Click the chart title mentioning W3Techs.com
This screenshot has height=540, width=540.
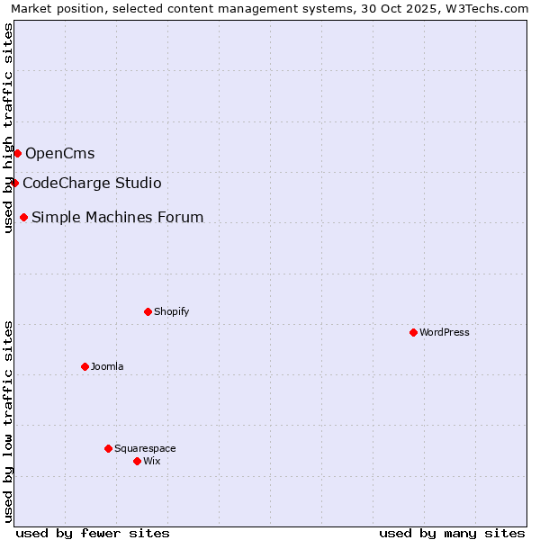269,9
